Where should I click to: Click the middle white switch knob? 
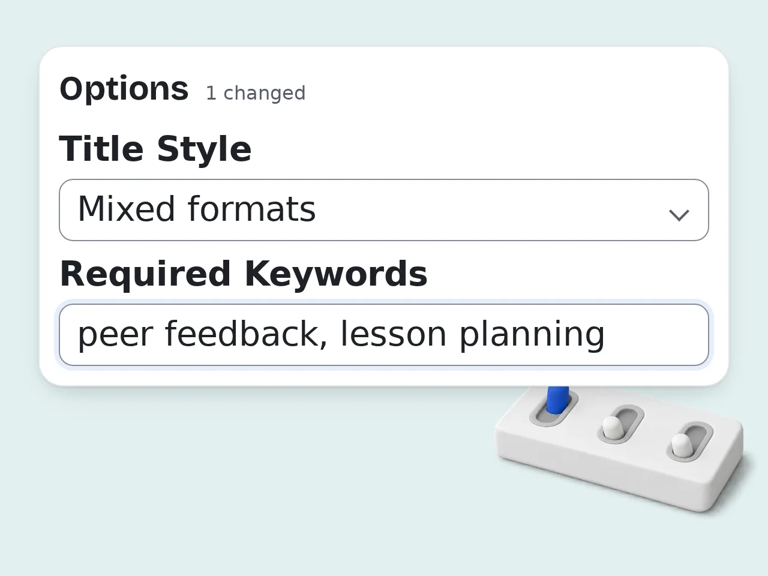click(x=612, y=427)
